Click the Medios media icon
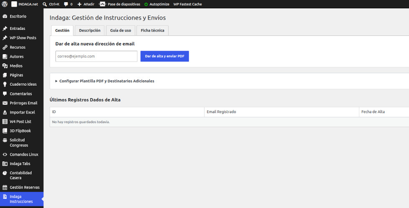 (x=5, y=66)
